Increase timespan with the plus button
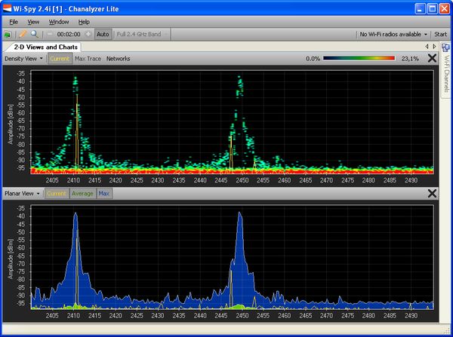 [x=88, y=35]
